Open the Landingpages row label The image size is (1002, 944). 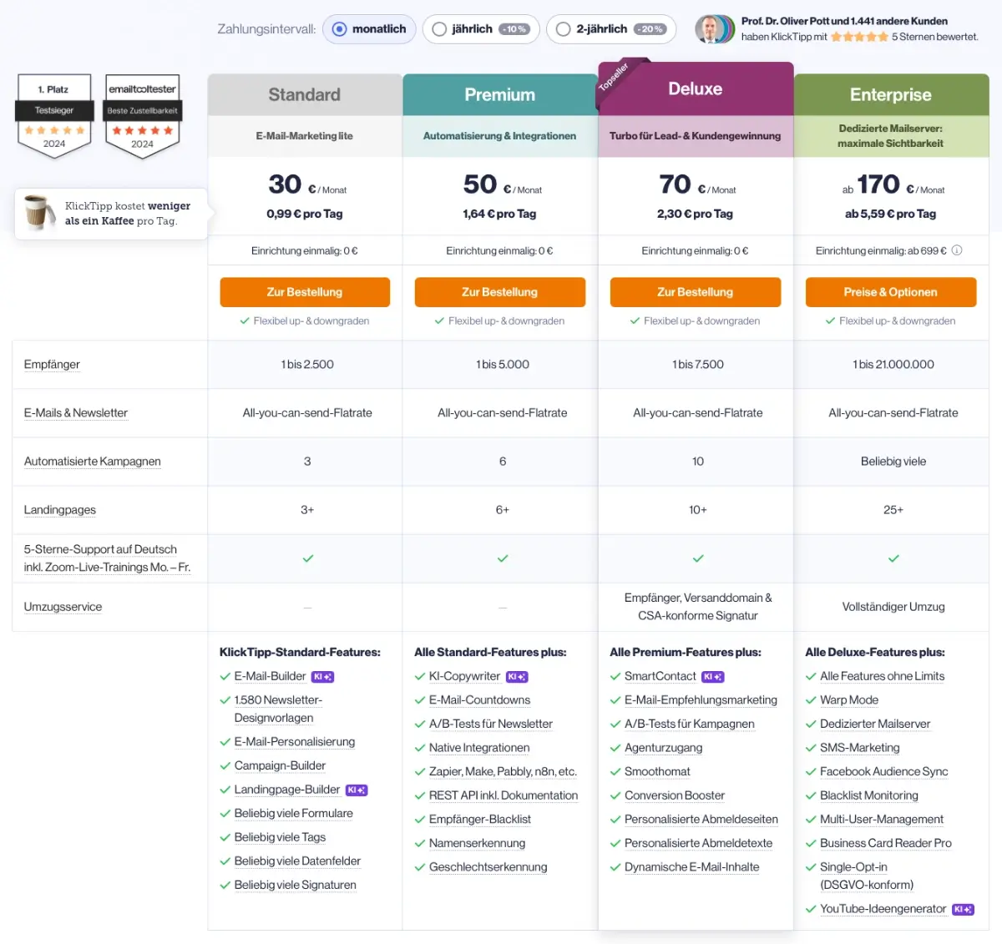(x=60, y=510)
